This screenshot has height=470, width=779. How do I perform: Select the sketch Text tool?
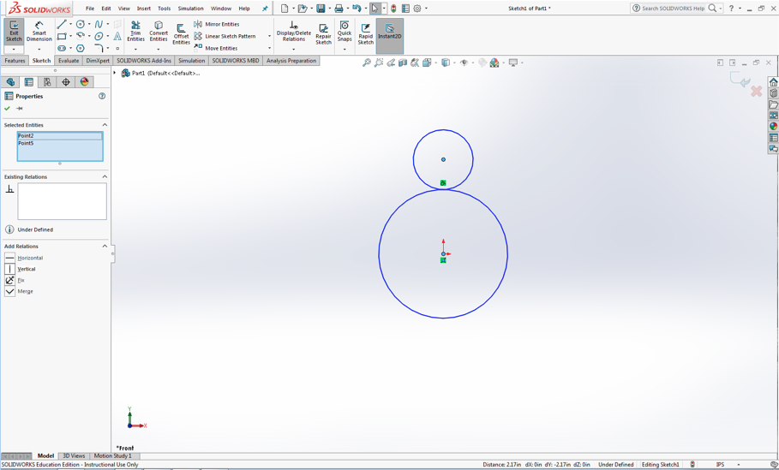point(117,36)
